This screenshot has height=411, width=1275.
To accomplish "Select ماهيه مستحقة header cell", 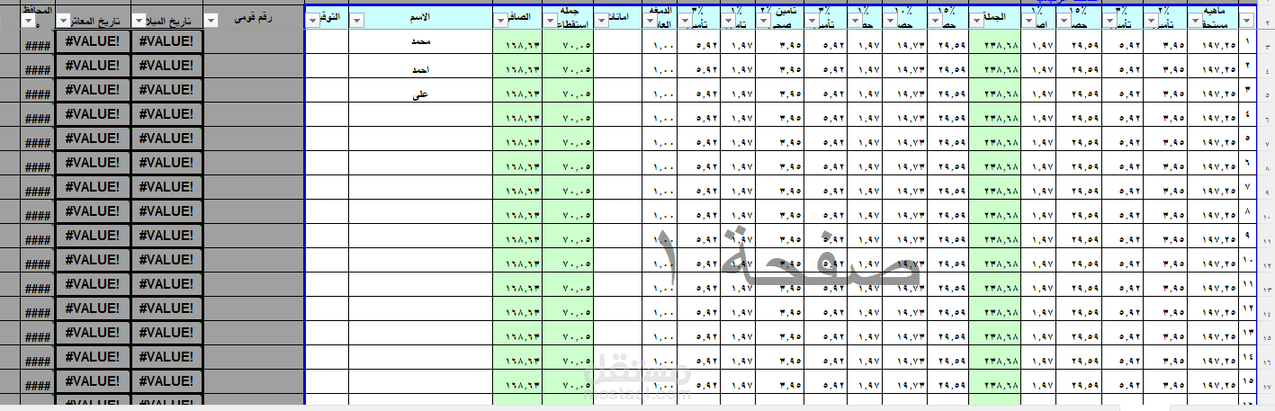I will coord(1213,16).
